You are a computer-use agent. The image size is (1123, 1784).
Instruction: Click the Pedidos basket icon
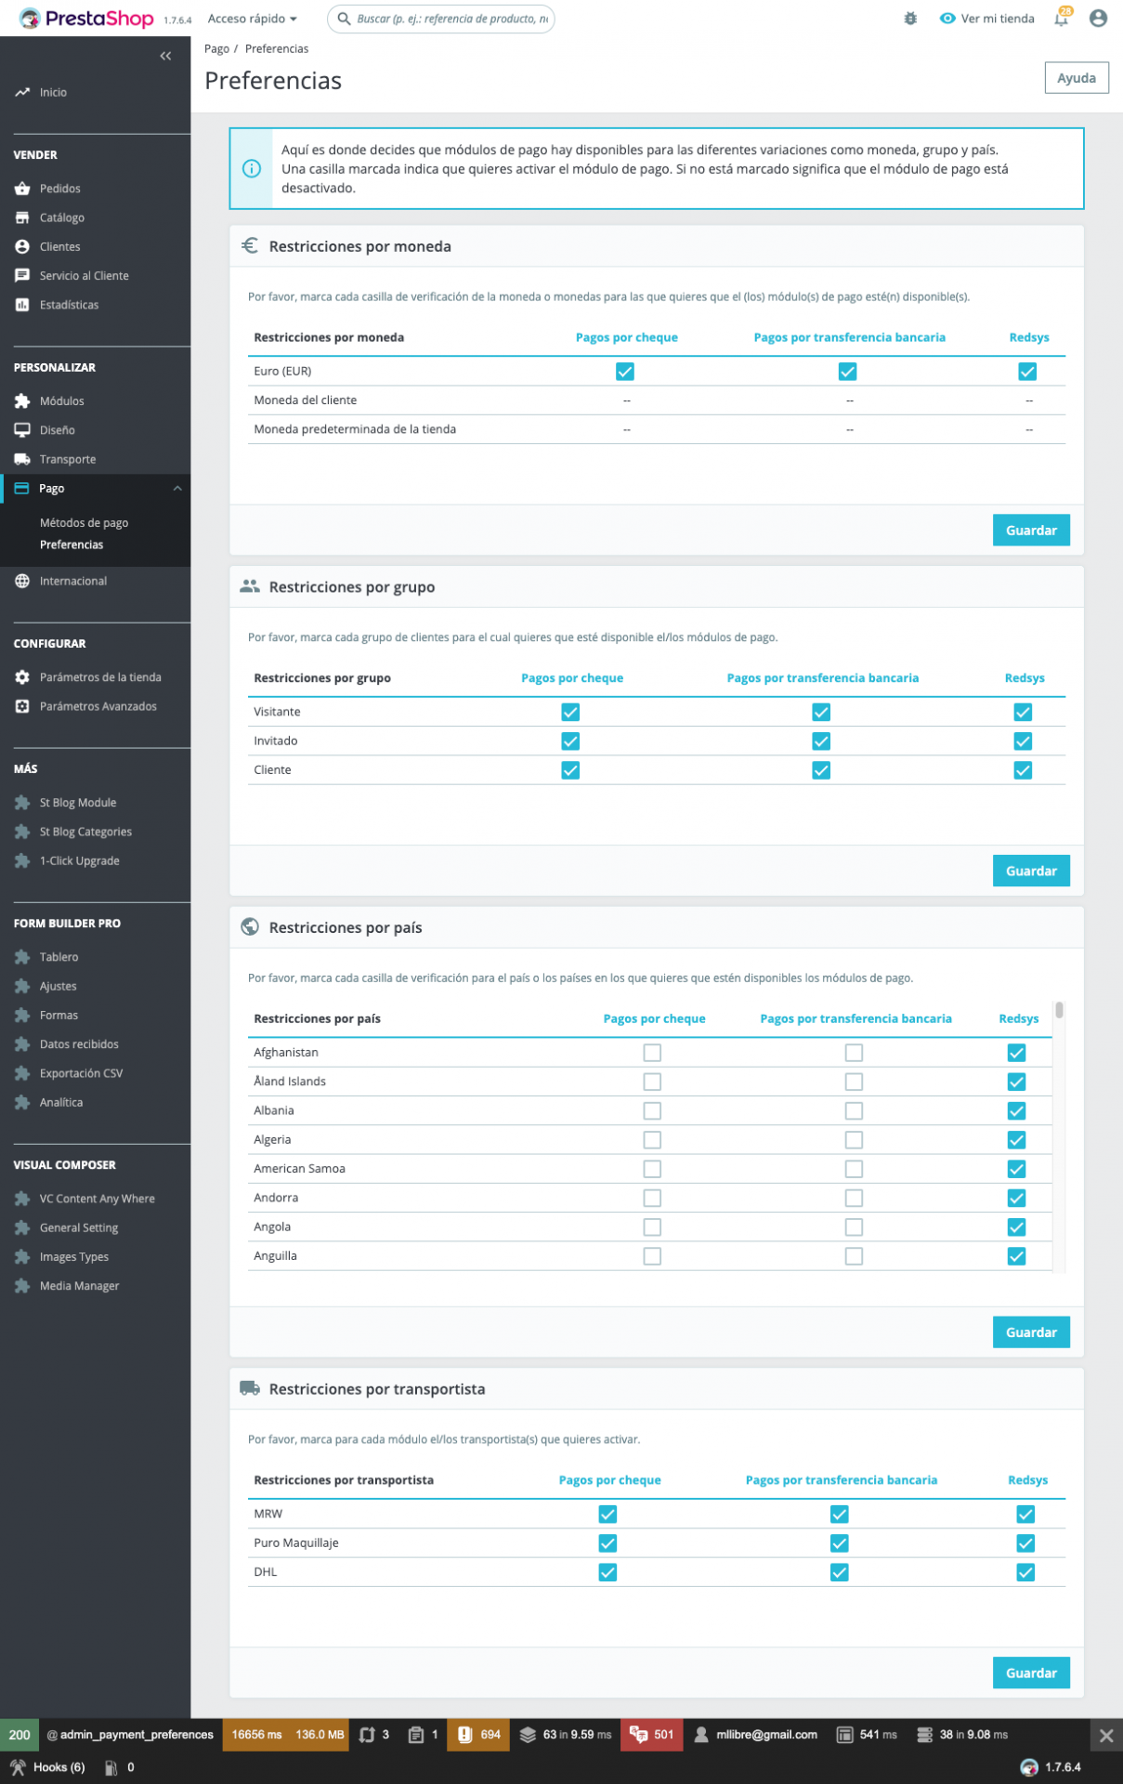[22, 189]
